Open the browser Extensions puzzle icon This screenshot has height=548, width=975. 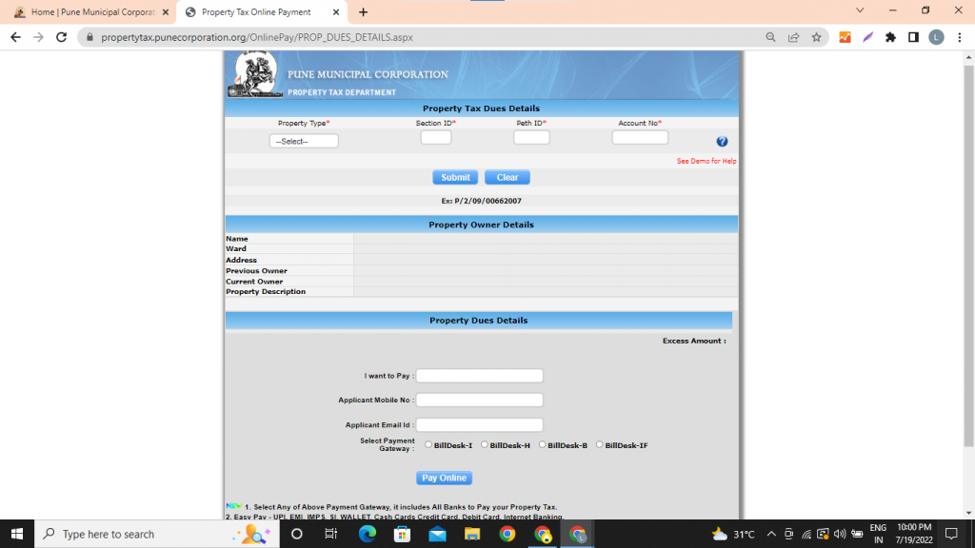tap(886, 36)
